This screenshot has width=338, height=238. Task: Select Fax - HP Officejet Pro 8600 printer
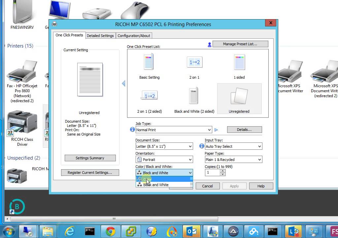[x=22, y=81]
